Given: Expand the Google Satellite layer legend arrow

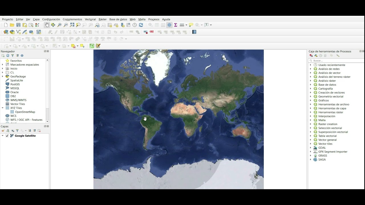Looking at the screenshot, I should click(x=3, y=136).
